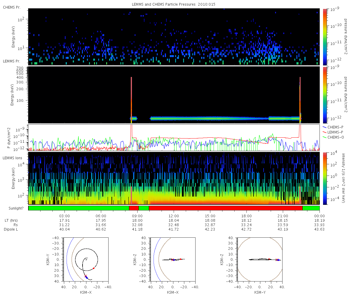
Task: Click the LEMMS pressure color bar
Action: point(325,95)
